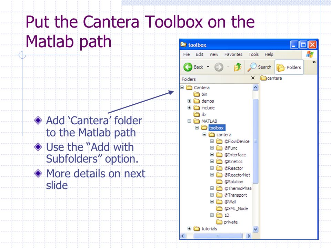Click the folder tree scroll-up arrow
Image resolution: width=331 pixels, height=248 pixels.
[x=255, y=87]
